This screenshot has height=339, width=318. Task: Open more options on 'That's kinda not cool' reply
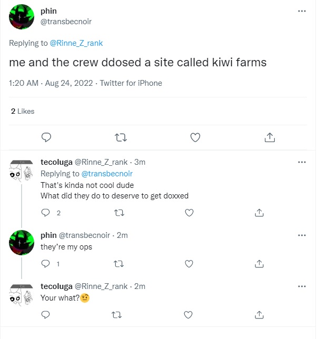[302, 162]
